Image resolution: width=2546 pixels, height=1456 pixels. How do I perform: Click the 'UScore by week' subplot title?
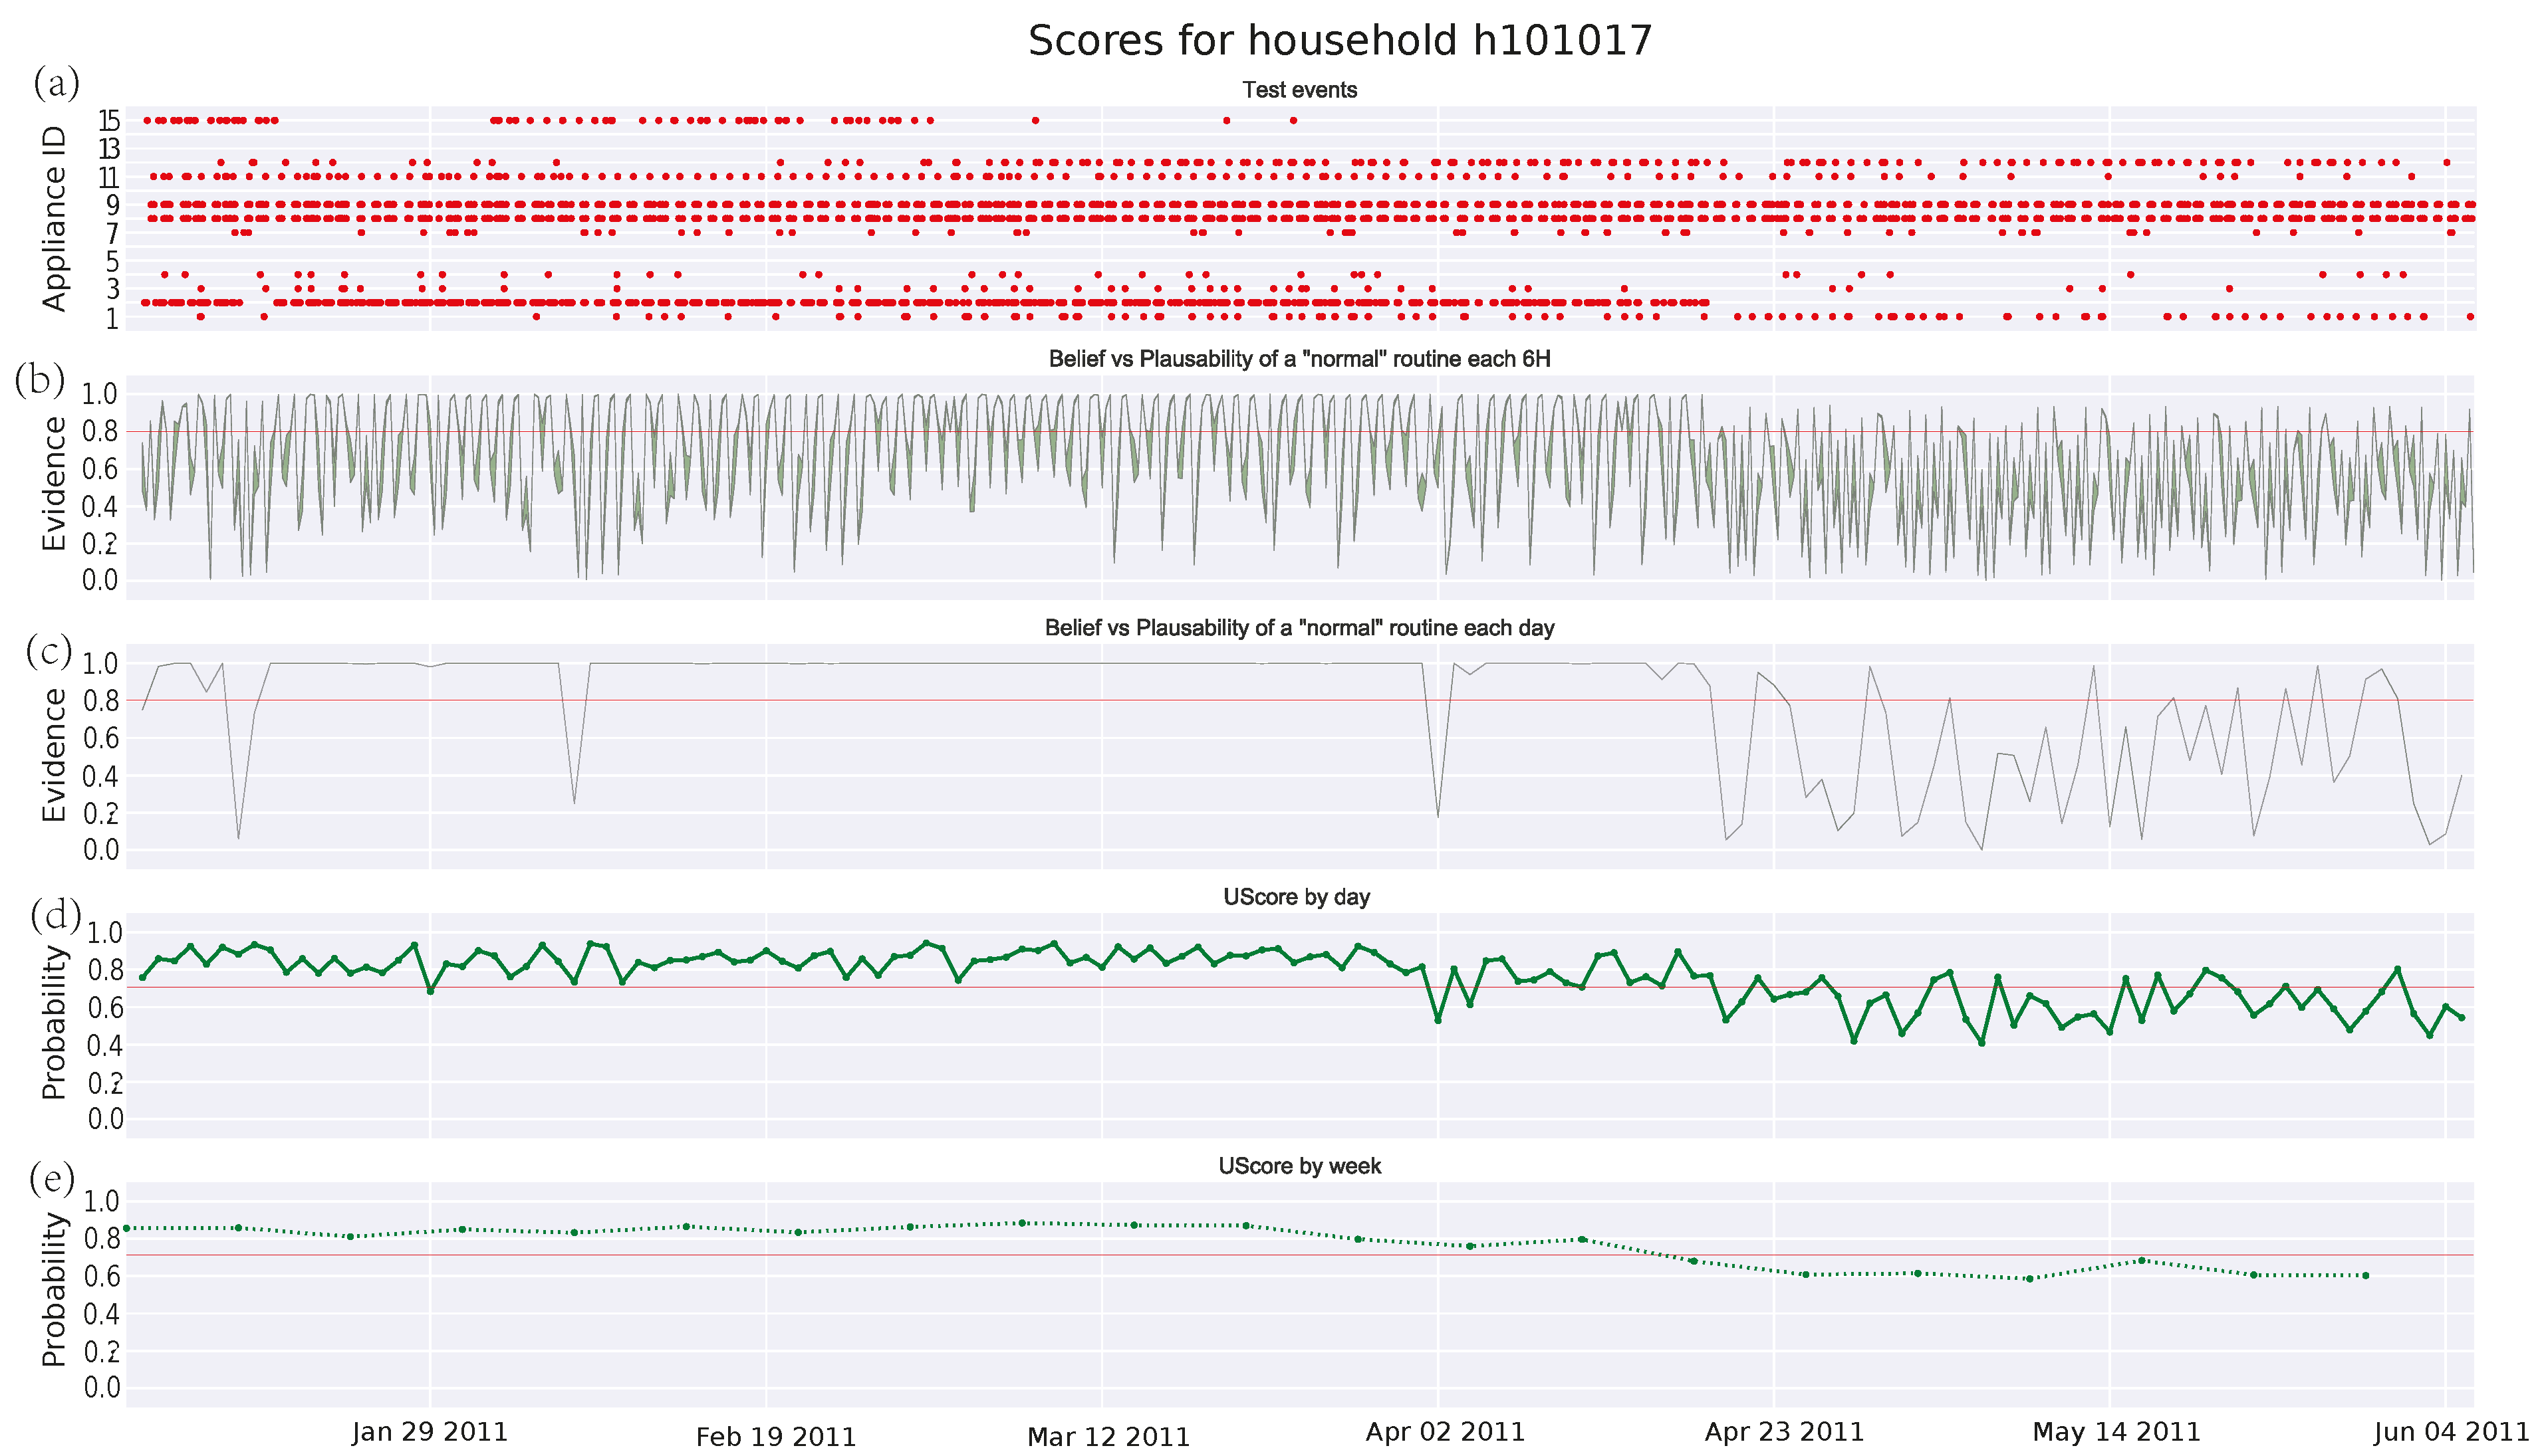(1299, 1166)
